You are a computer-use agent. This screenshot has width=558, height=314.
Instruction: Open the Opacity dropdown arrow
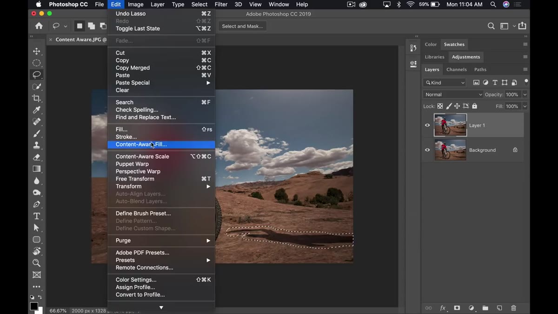point(525,94)
